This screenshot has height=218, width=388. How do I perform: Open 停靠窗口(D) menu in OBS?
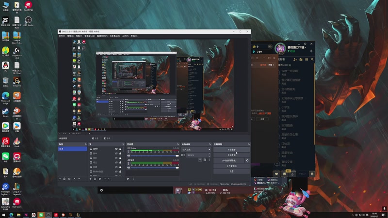90,36
